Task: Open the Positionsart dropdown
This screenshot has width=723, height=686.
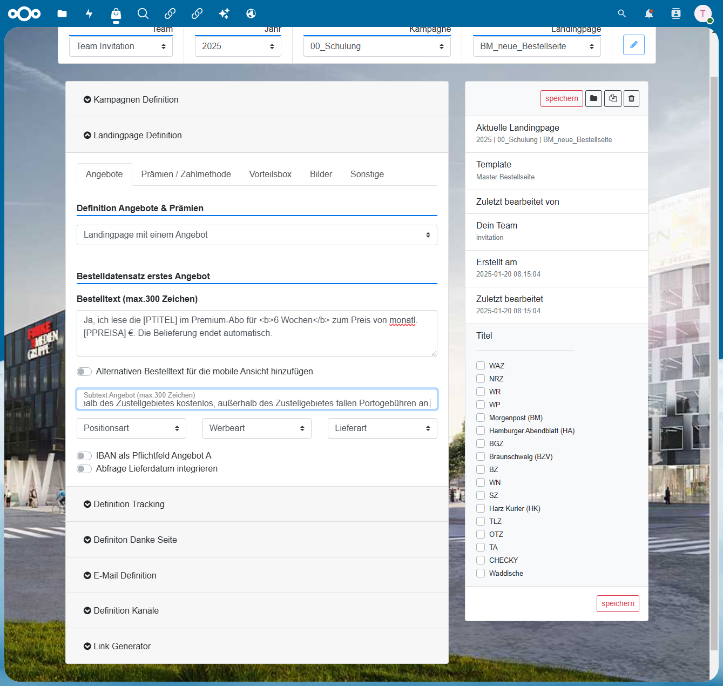Action: coord(131,428)
